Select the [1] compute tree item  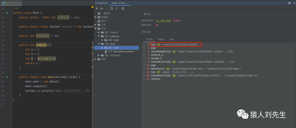click(112, 36)
